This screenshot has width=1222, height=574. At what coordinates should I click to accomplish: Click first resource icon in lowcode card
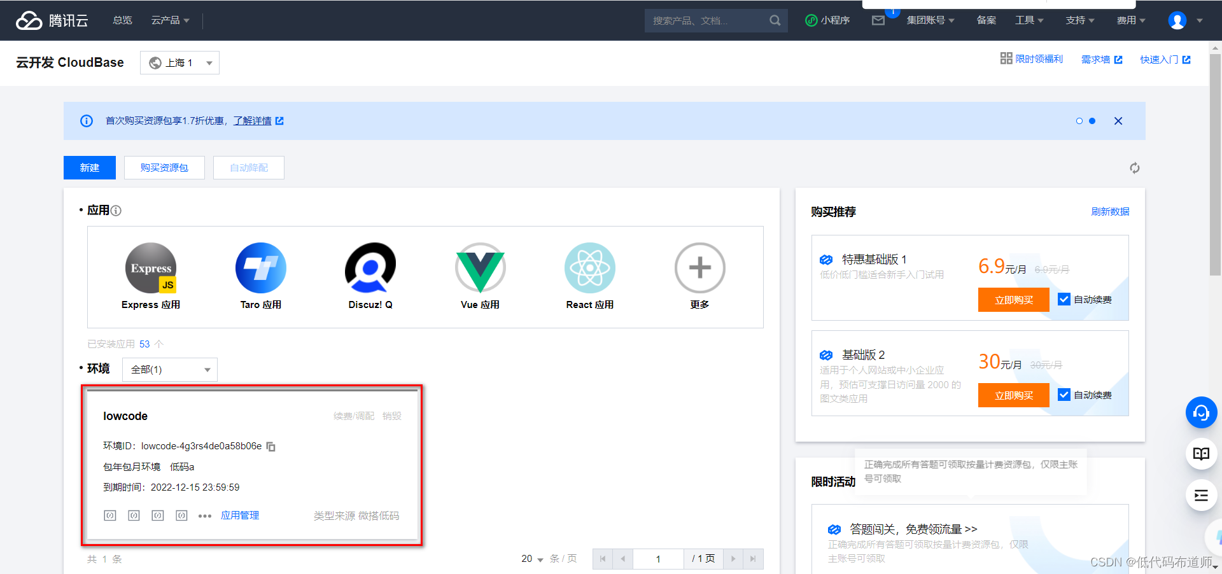(110, 515)
